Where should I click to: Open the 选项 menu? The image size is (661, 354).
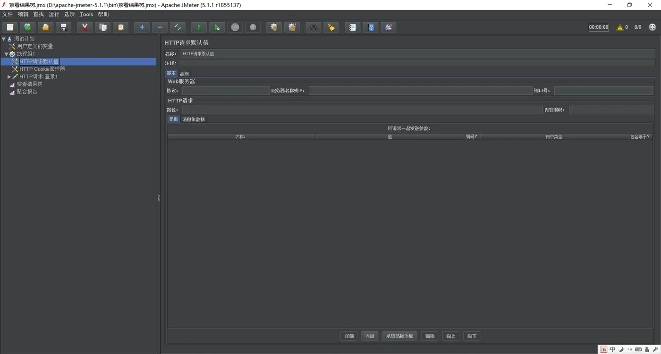click(x=69, y=14)
